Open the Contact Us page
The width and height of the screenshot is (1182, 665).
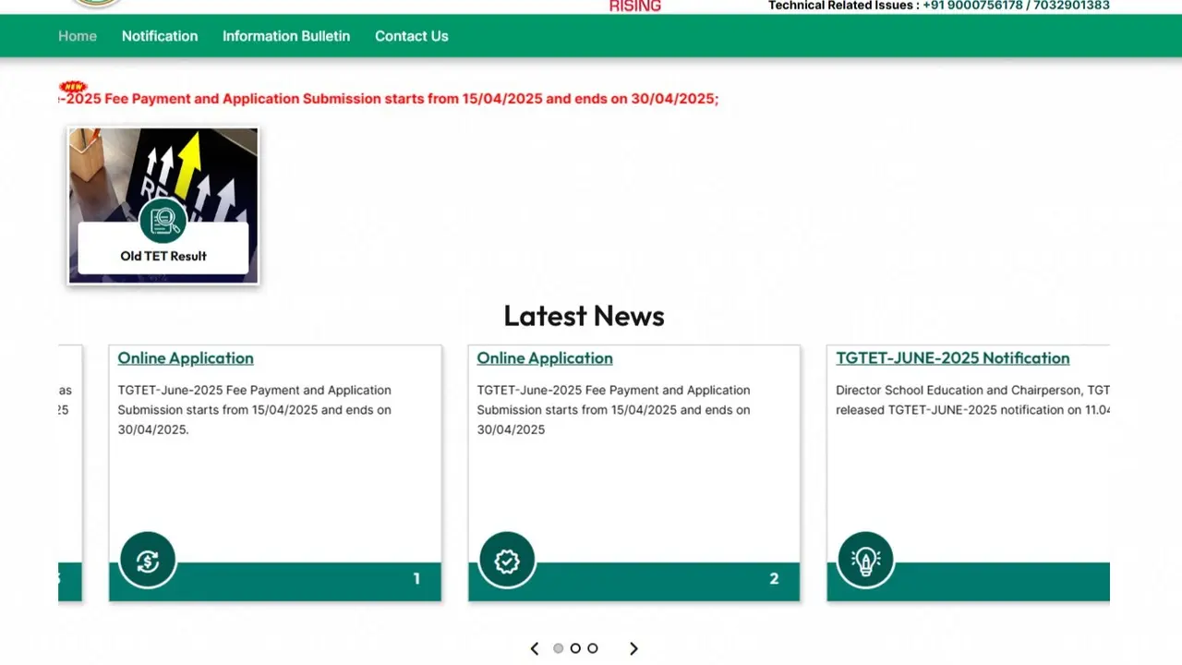tap(411, 36)
